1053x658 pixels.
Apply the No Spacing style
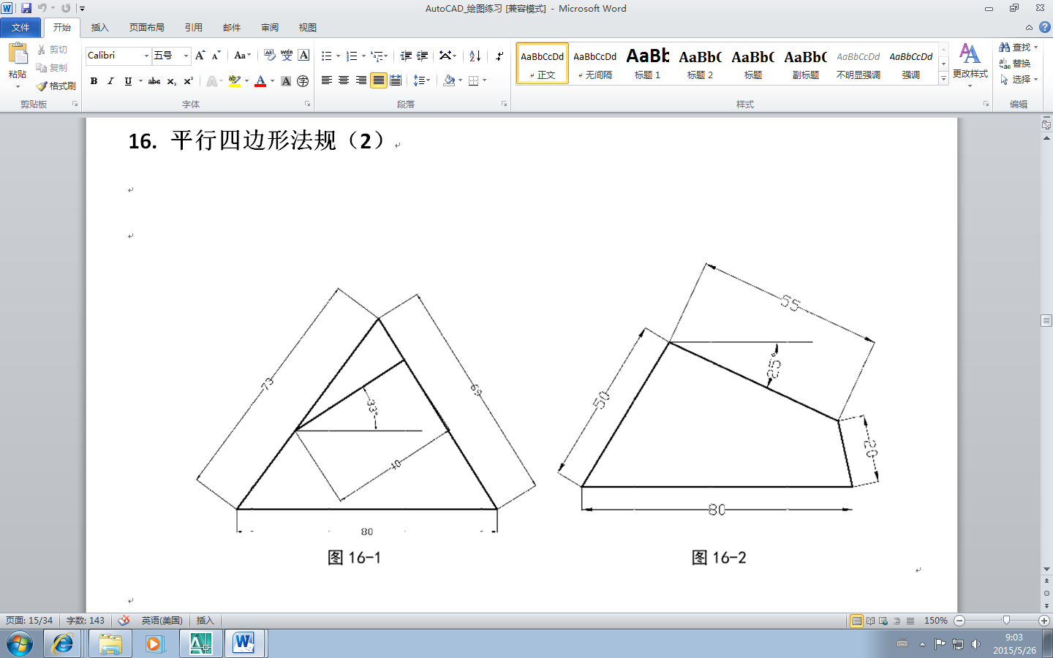pos(595,63)
